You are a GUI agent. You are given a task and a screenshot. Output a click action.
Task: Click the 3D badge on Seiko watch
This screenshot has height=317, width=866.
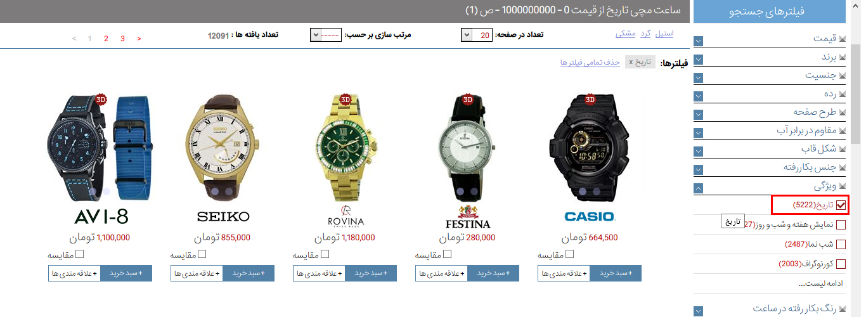(223, 99)
